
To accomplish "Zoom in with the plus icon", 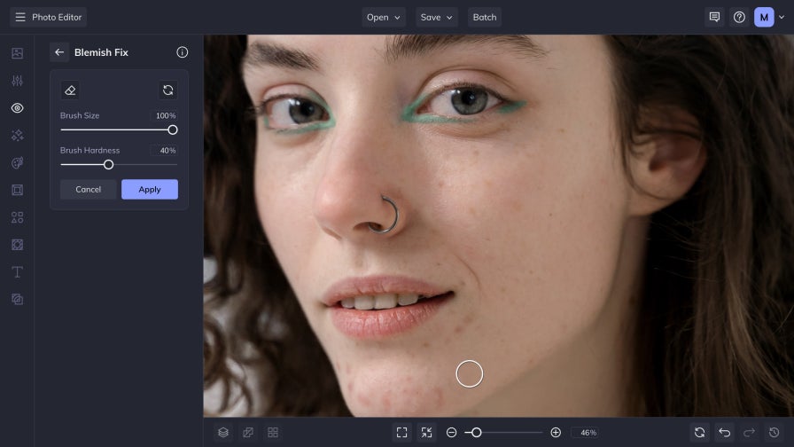I will [x=556, y=432].
